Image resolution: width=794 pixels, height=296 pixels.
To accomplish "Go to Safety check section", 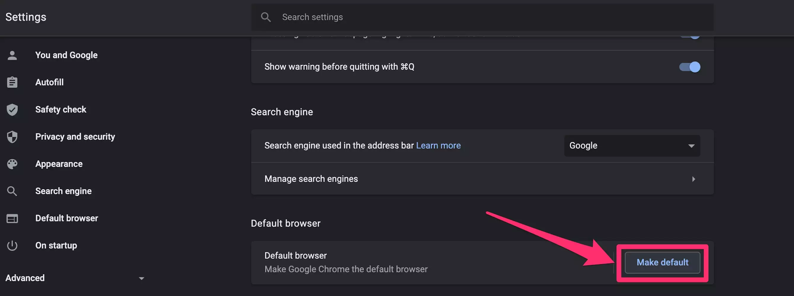I will [x=61, y=109].
